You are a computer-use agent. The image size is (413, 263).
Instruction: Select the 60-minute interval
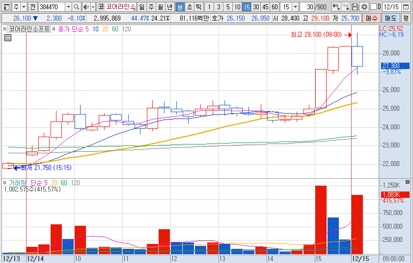275,7
